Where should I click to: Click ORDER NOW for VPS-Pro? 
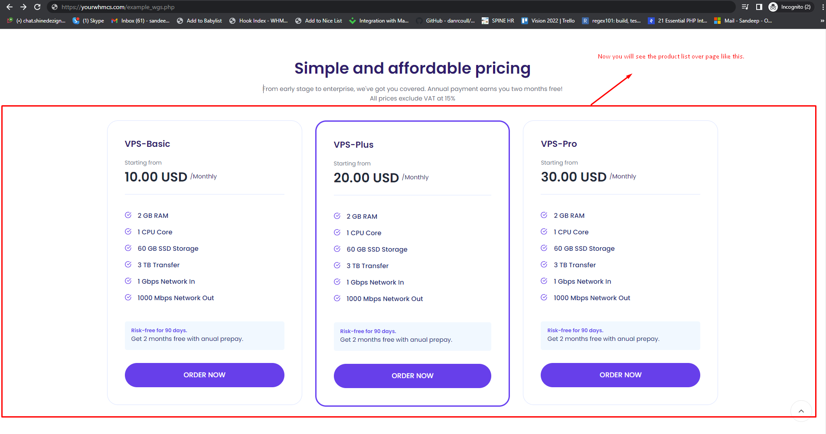click(x=620, y=375)
